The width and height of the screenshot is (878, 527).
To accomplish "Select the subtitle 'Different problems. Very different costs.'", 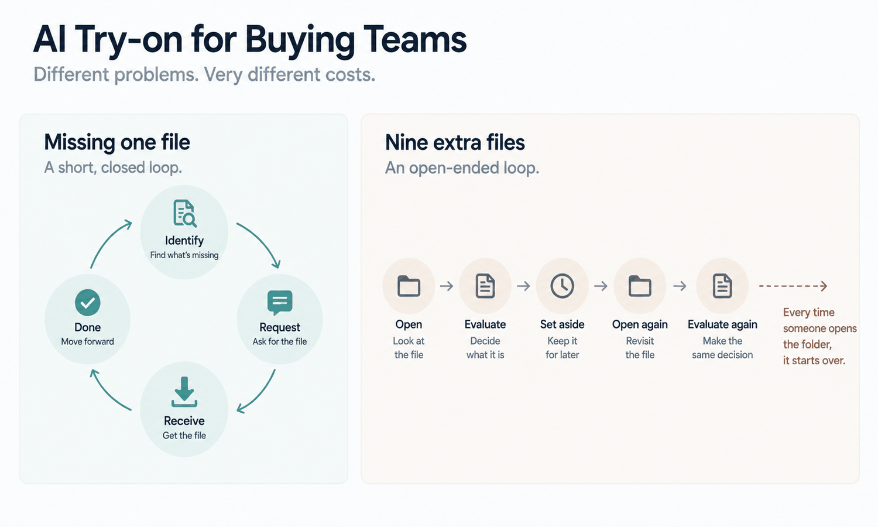I will [204, 75].
